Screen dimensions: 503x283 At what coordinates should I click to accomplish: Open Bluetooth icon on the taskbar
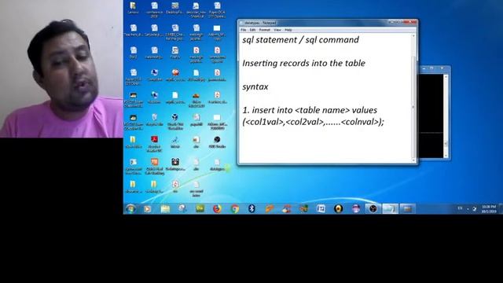(252, 209)
